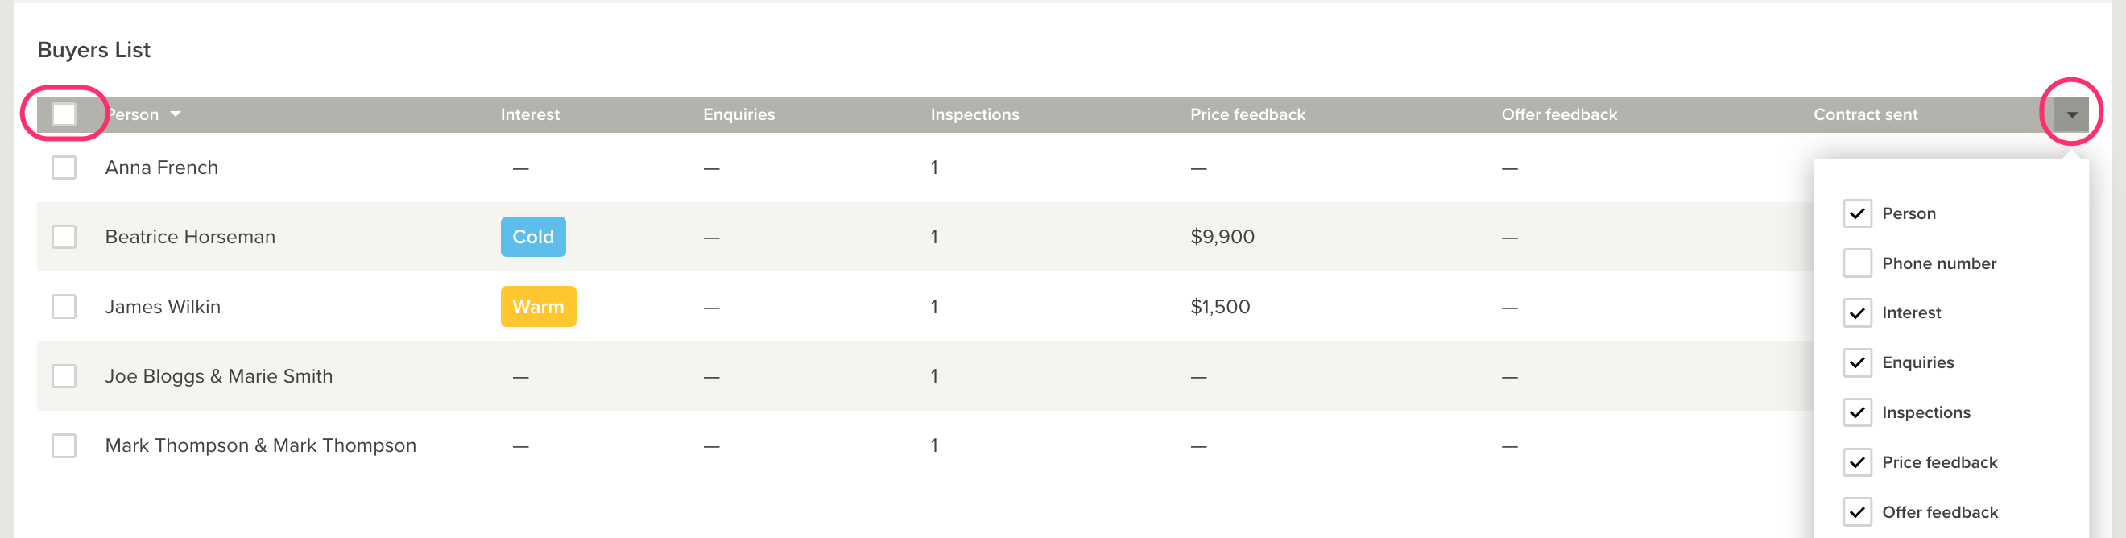2126x538 pixels.
Task: Check Mark Thompson row checkbox
Action: pyautogui.click(x=64, y=445)
